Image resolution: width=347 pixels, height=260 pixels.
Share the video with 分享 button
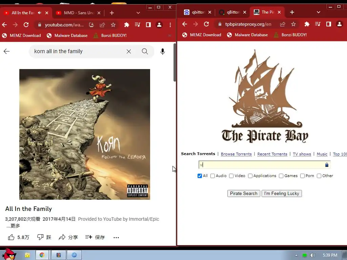point(68,237)
